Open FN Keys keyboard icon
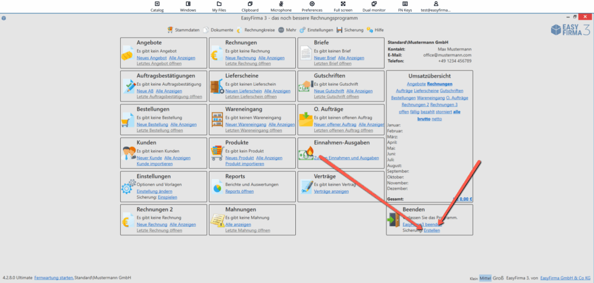Viewport: 594px width, 283px height. click(405, 4)
